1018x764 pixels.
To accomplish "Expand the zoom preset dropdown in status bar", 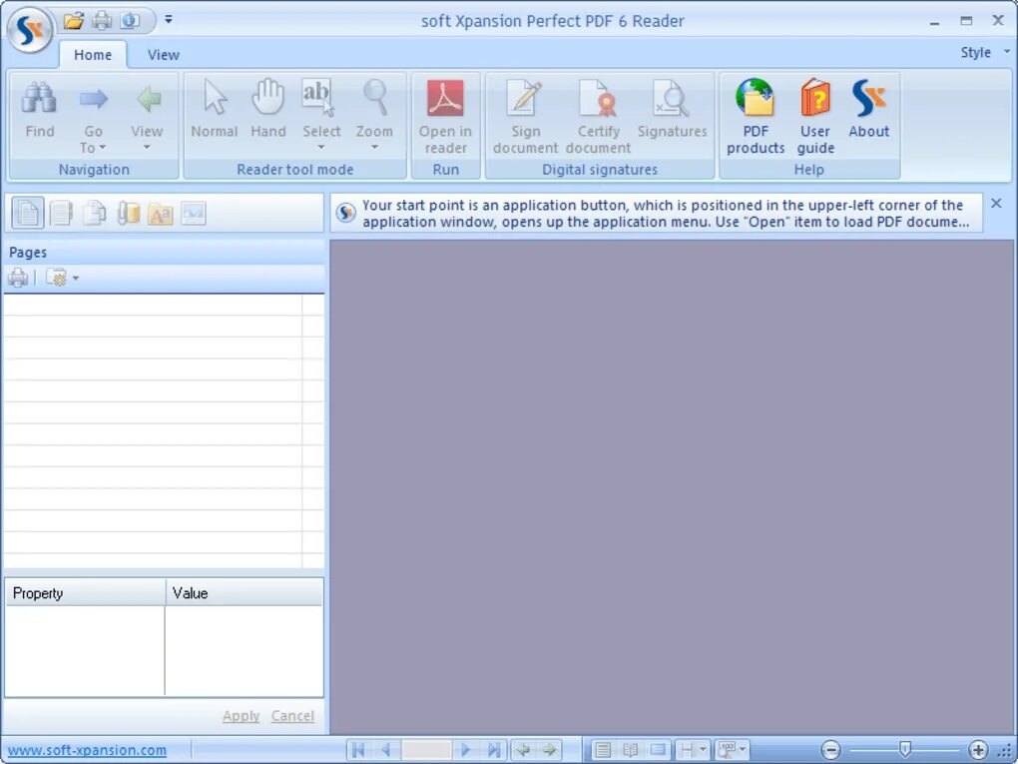I will pyautogui.click(x=743, y=750).
